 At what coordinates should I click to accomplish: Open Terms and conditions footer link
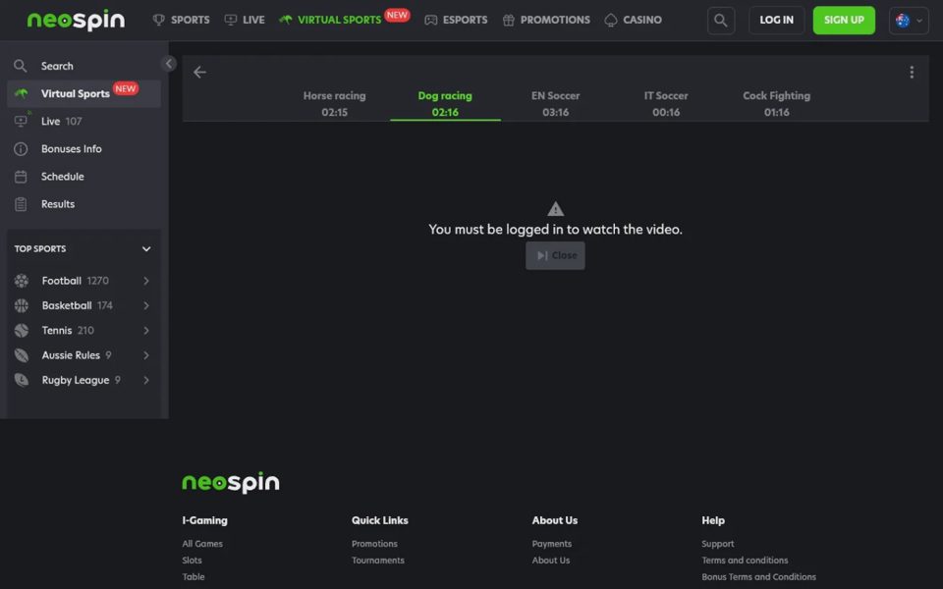[x=745, y=561]
